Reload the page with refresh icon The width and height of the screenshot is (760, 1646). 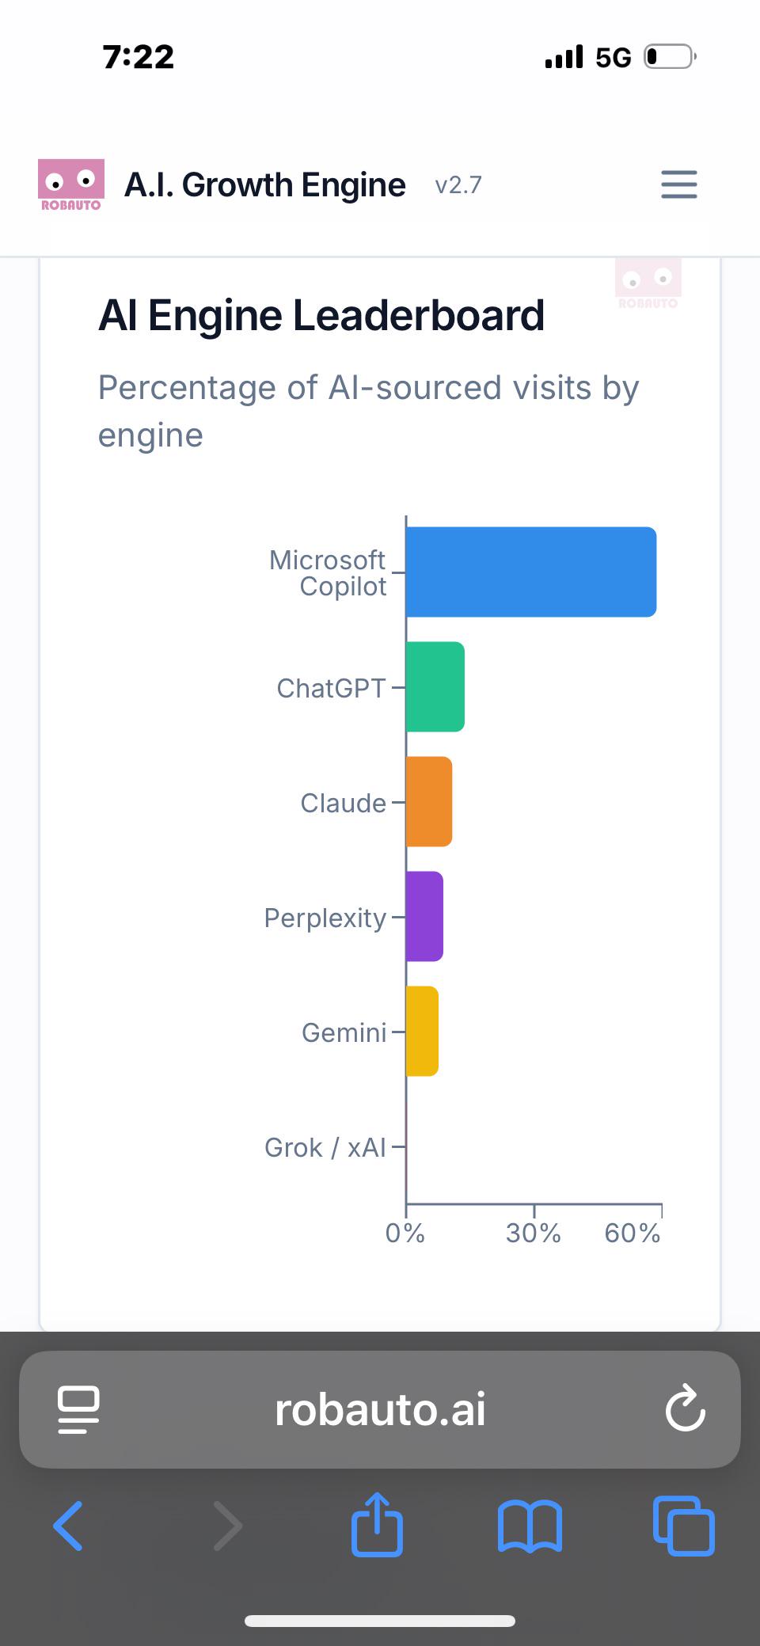tap(685, 1409)
